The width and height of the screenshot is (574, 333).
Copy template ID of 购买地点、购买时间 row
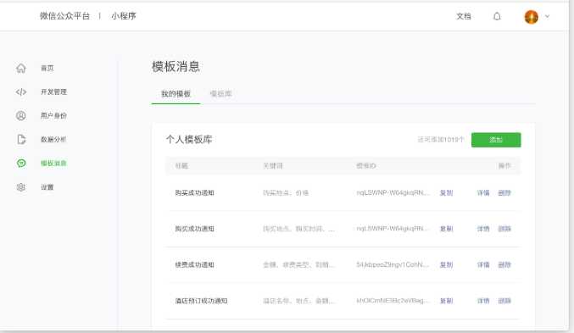[446, 229]
